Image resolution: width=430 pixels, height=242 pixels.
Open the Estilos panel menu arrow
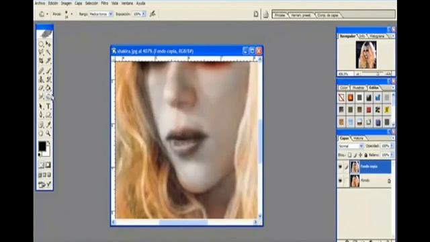[393, 87]
